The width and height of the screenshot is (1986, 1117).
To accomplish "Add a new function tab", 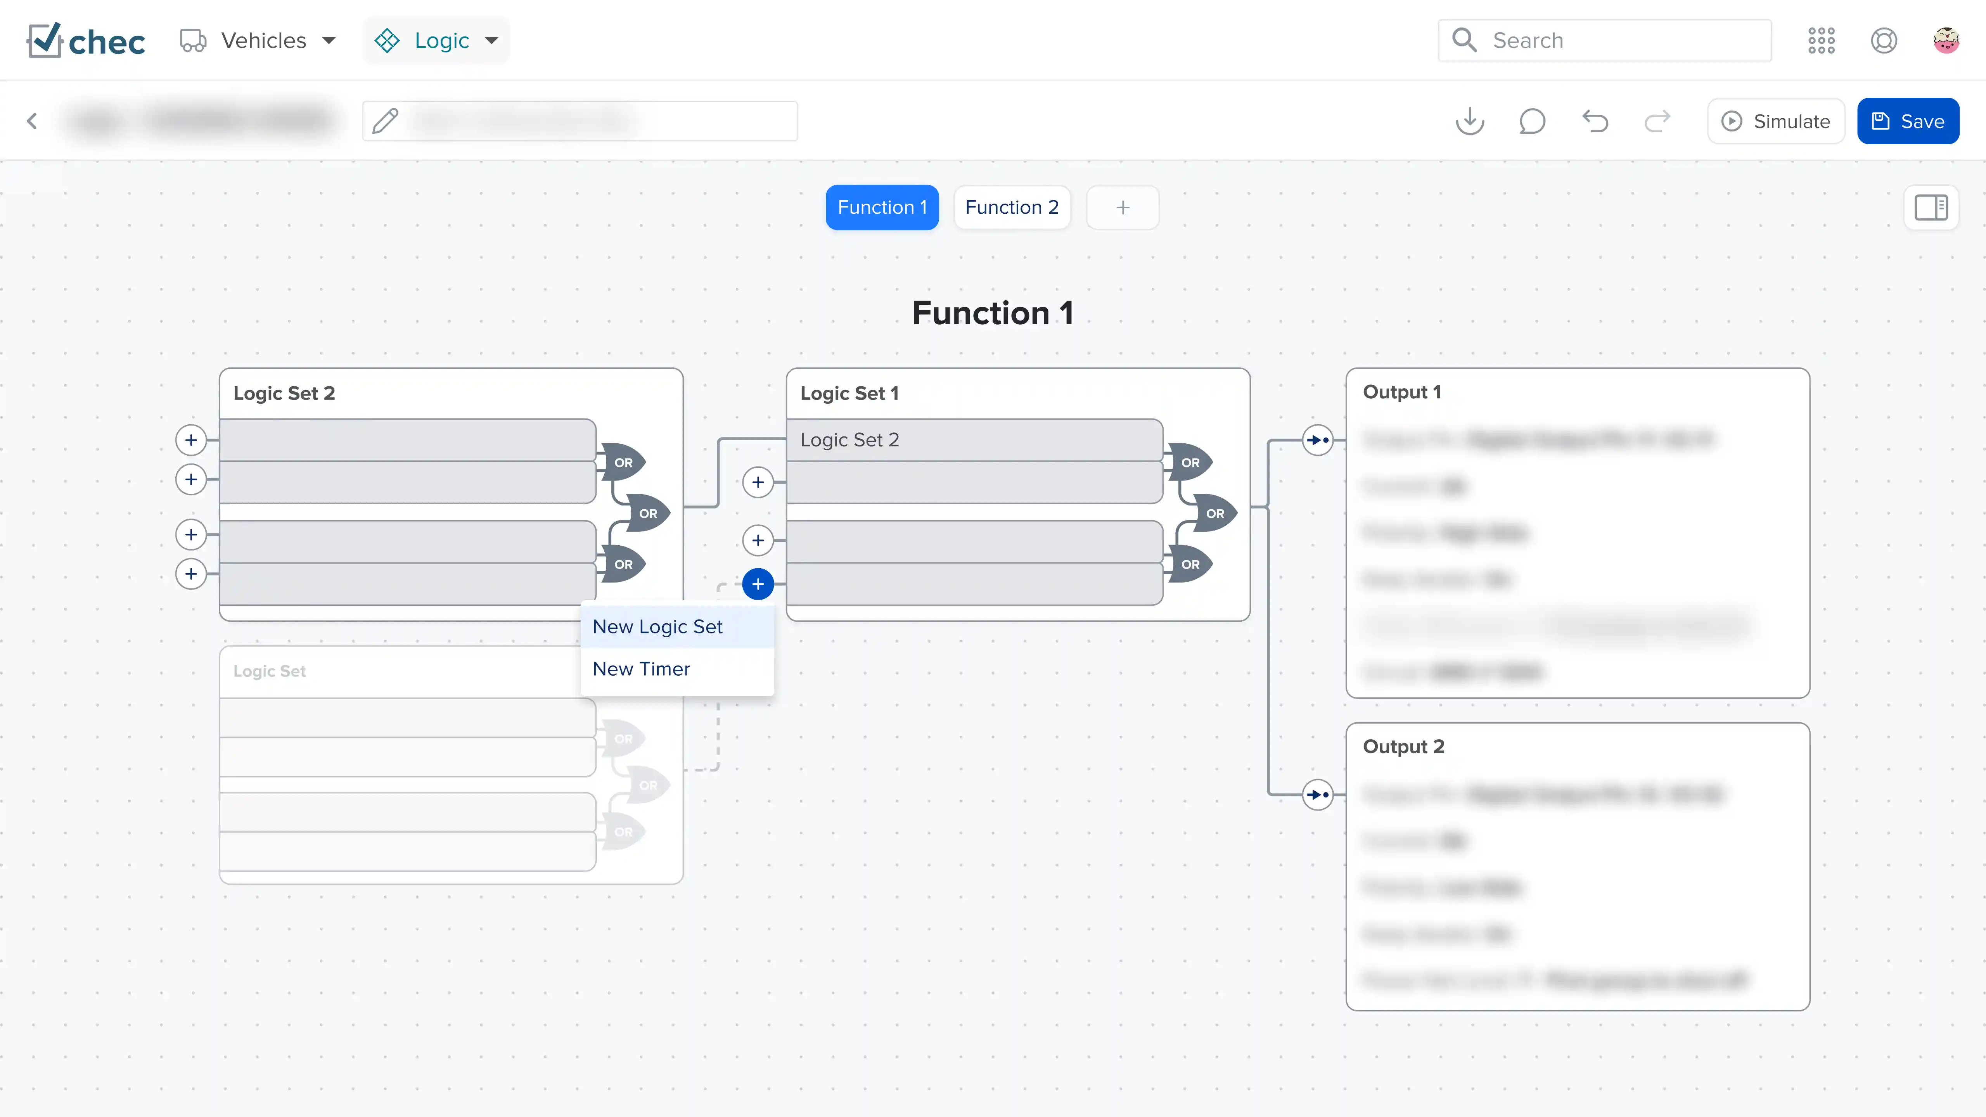I will pyautogui.click(x=1123, y=207).
